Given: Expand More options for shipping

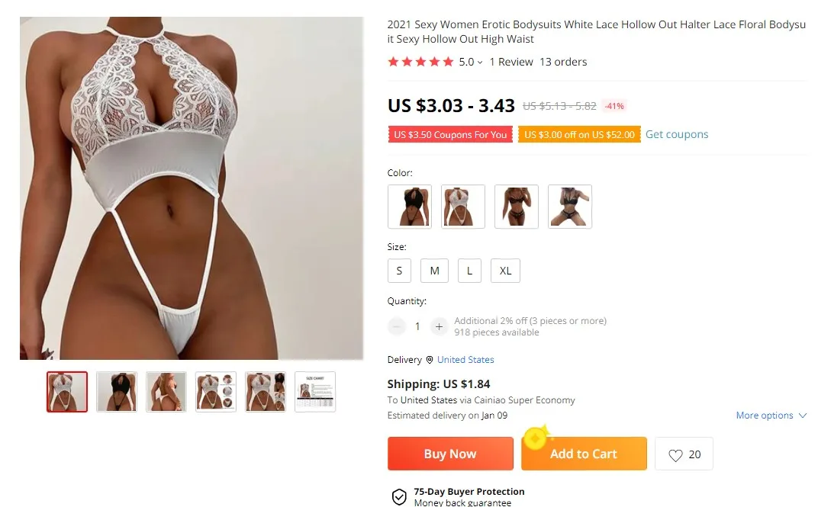Looking at the screenshot, I should pyautogui.click(x=771, y=416).
